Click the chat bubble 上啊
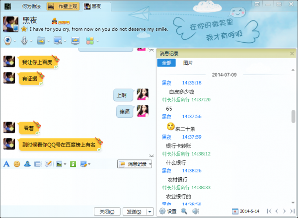298x218 pixels. point(123,95)
